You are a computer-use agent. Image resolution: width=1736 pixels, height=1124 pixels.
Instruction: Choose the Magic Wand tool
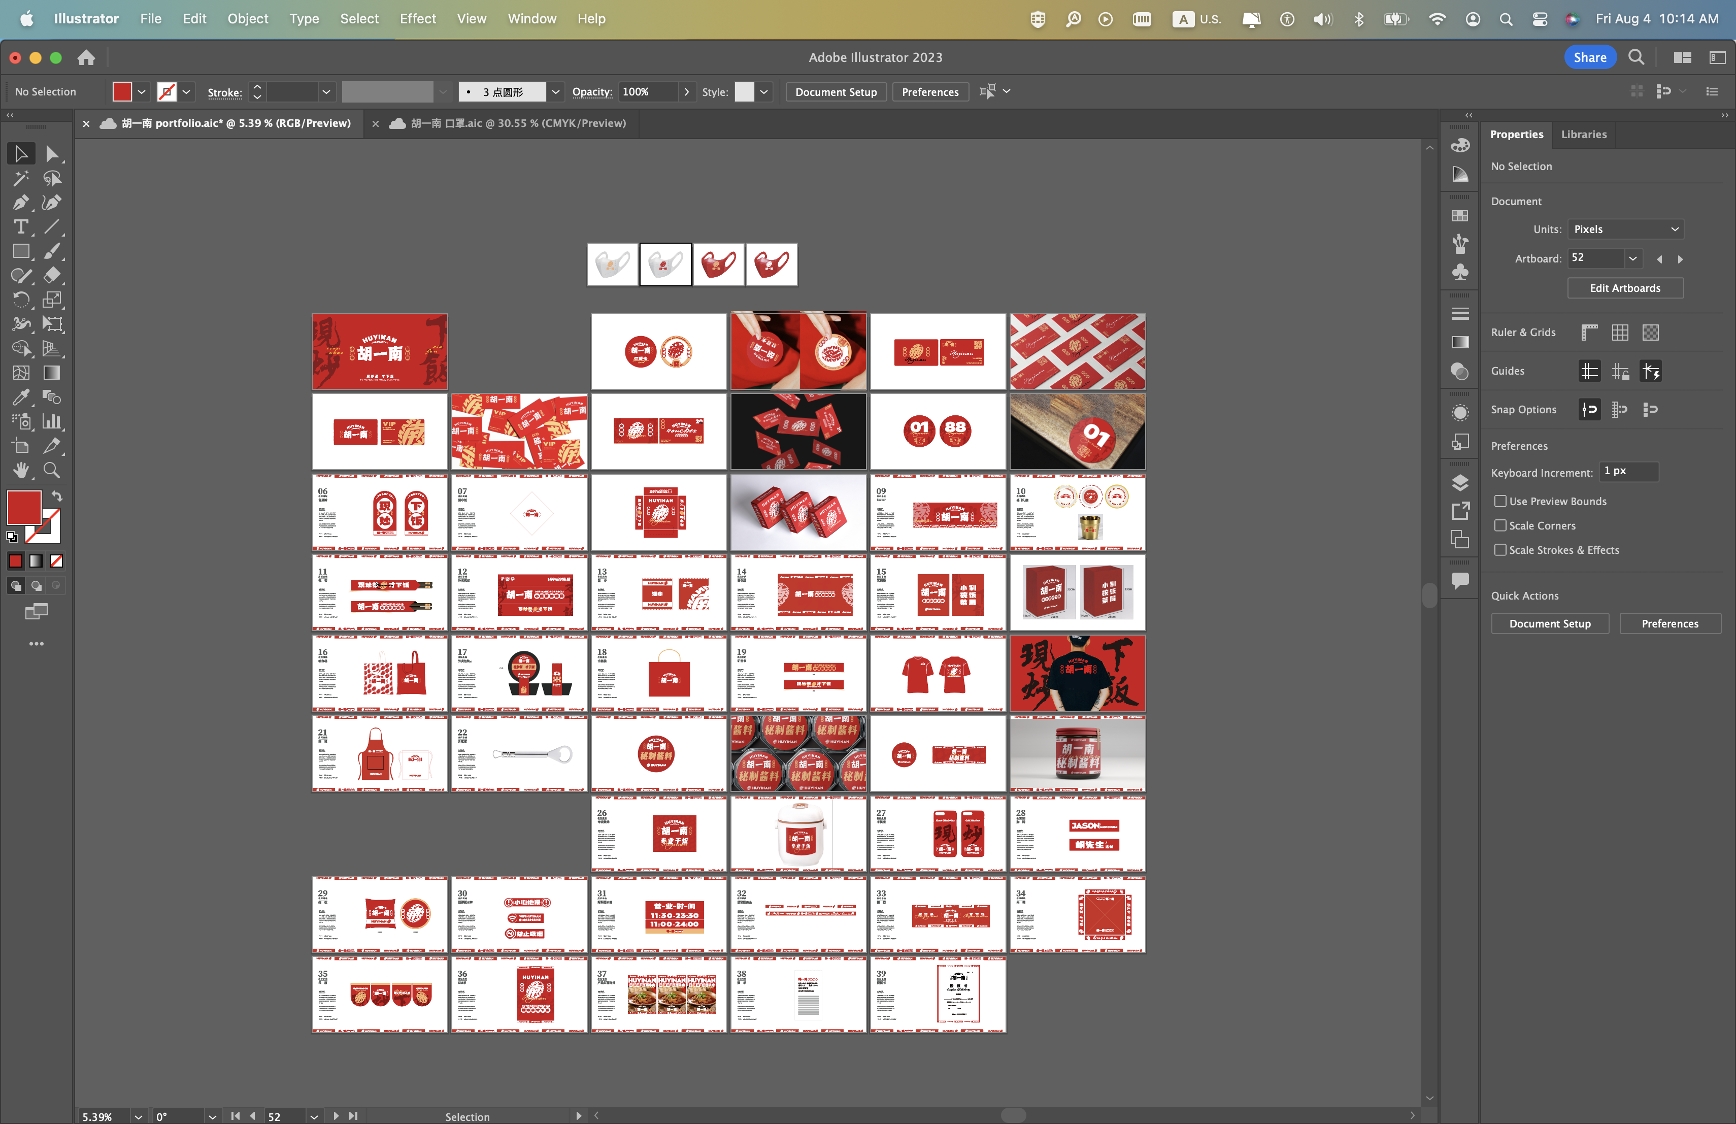coord(20,179)
